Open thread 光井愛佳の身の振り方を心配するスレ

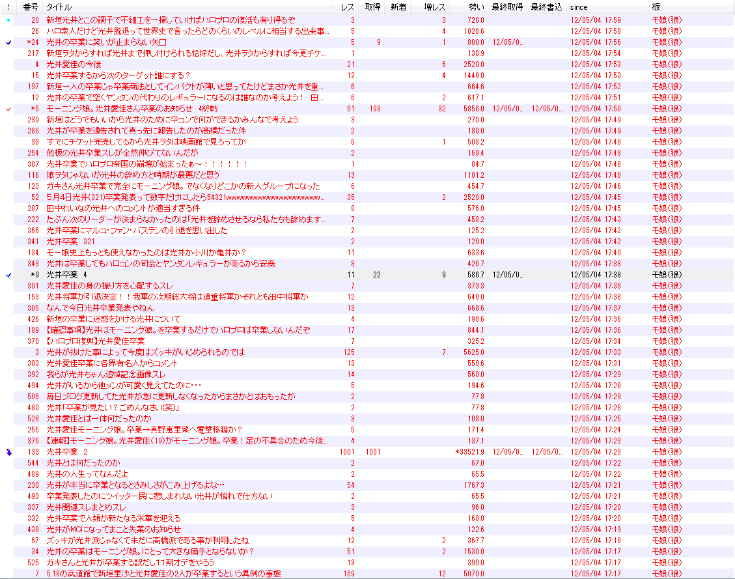(109, 286)
